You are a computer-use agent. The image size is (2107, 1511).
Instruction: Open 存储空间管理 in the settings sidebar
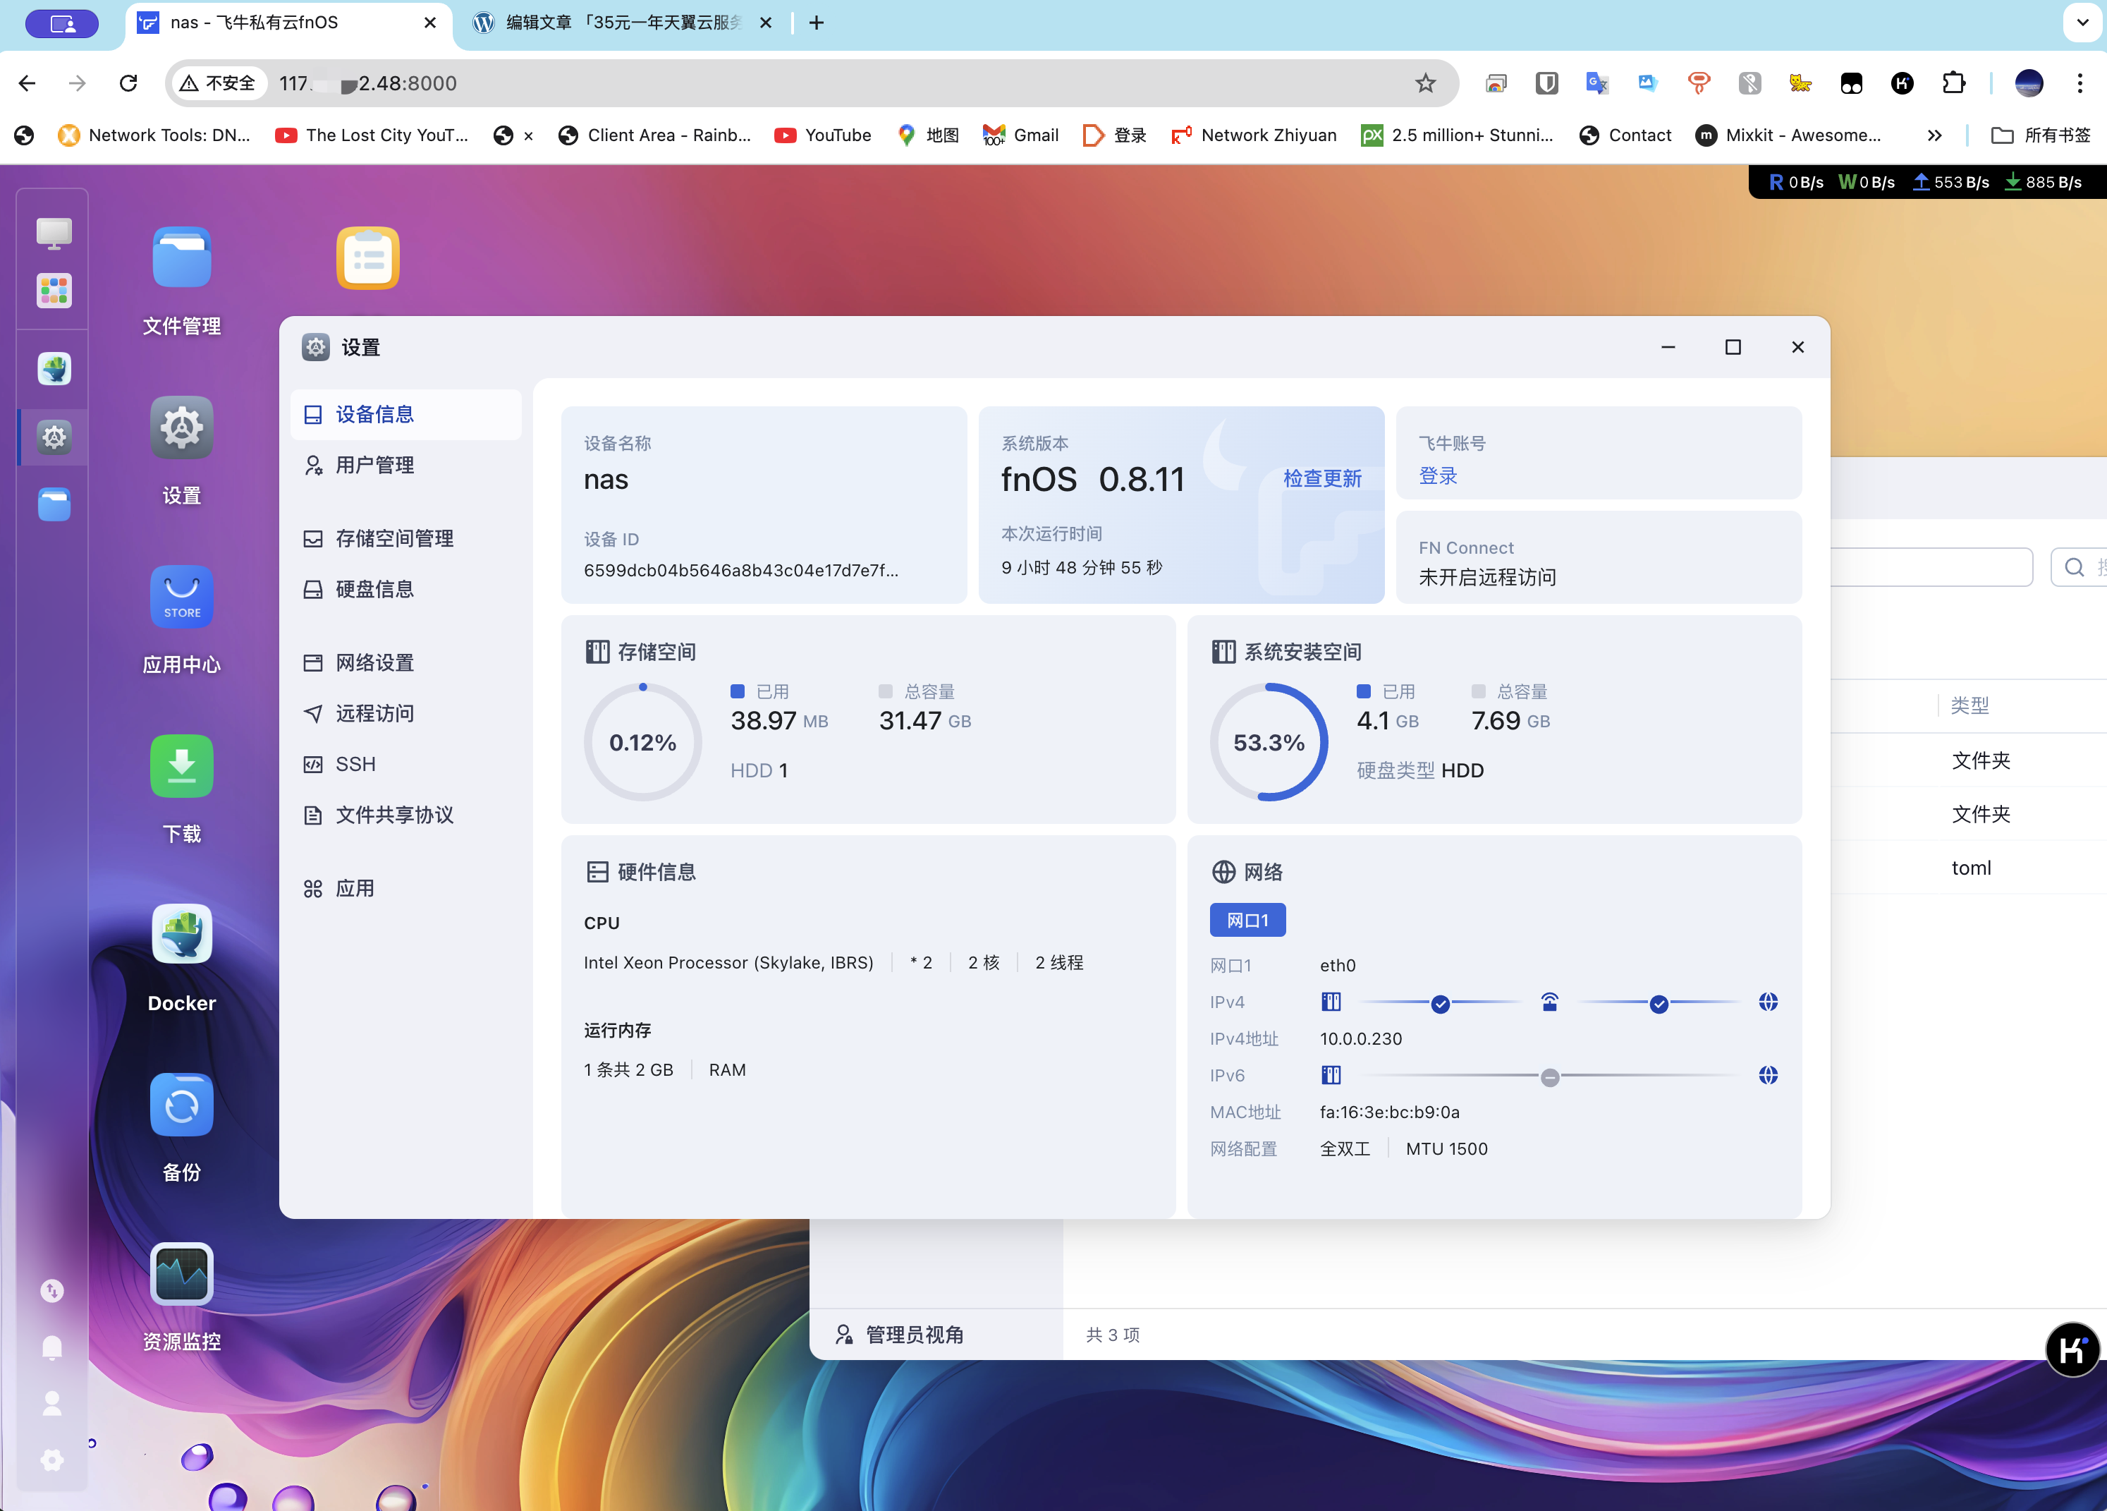pos(394,538)
